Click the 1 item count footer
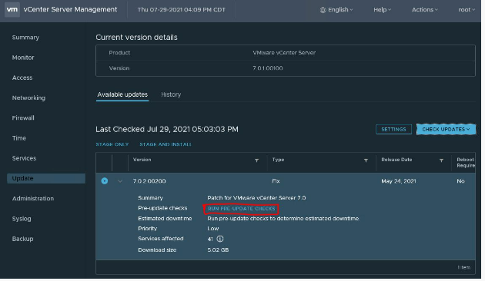 coord(464,268)
